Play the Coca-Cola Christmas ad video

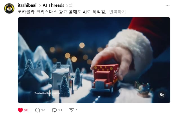click(94, 60)
